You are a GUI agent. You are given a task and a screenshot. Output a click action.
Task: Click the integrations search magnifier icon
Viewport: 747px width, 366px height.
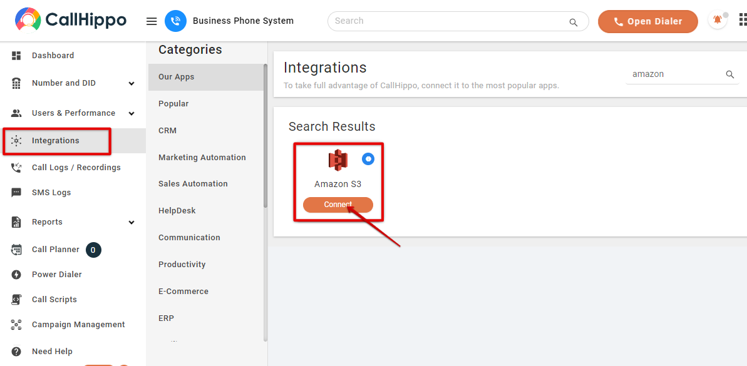coord(730,74)
